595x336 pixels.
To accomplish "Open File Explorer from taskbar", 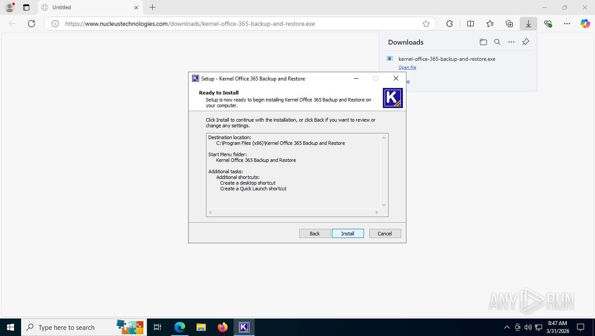I will [x=201, y=327].
